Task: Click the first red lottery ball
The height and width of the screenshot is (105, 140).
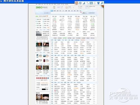Action: (x=37, y=78)
